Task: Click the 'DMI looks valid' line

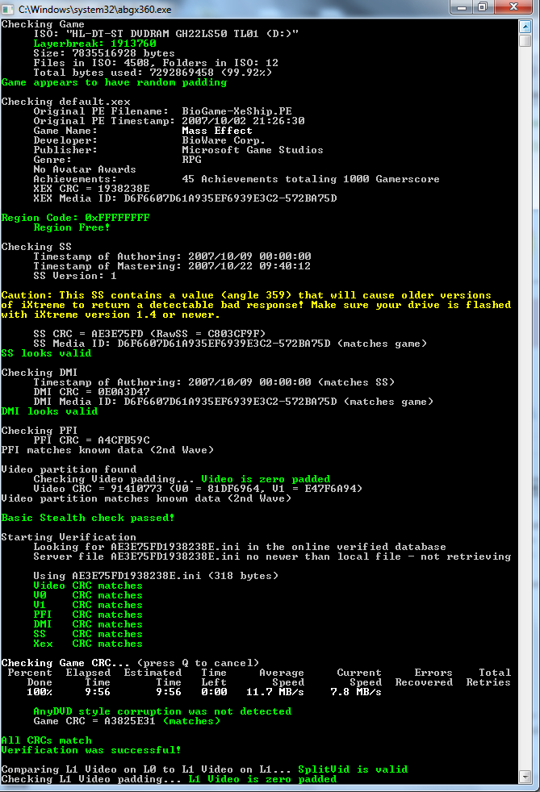Action: pos(49,411)
